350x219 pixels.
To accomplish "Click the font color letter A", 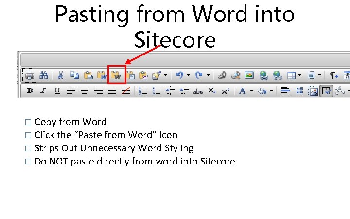I will (243, 91).
